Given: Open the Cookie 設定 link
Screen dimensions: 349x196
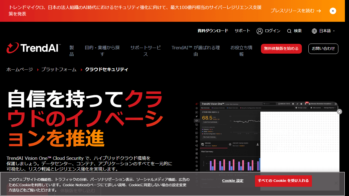Looking at the screenshot, I should (x=233, y=181).
